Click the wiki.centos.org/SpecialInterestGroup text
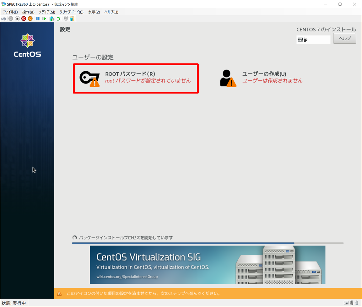362x307 pixels. tap(127, 277)
